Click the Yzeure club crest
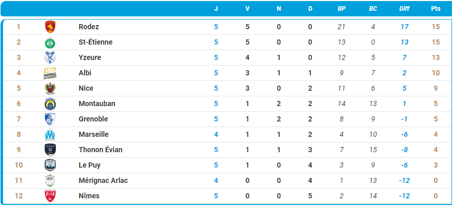 point(50,57)
